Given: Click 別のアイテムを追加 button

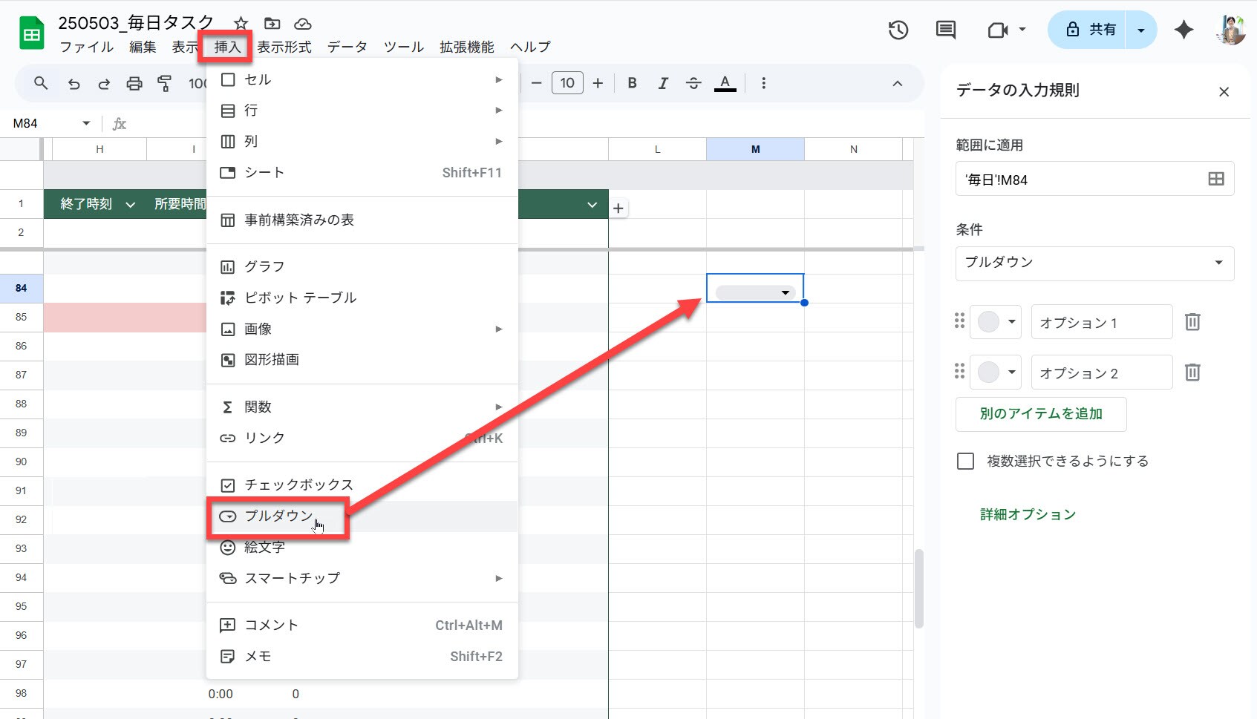Looking at the screenshot, I should click(x=1041, y=414).
